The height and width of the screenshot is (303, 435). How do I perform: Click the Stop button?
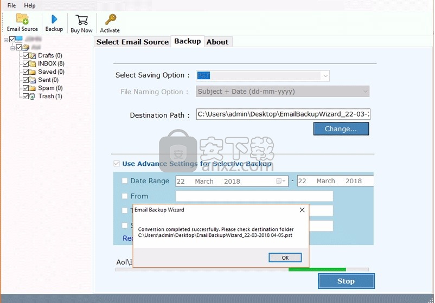(x=346, y=281)
